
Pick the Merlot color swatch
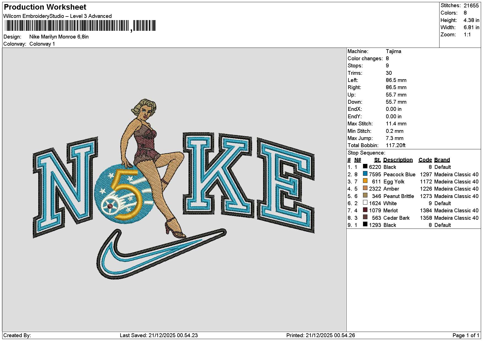[x=365, y=210]
